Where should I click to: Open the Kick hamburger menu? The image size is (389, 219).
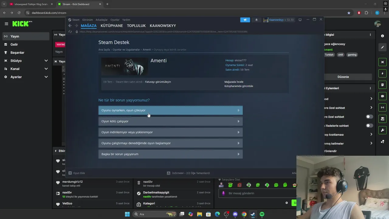[x=6, y=24]
